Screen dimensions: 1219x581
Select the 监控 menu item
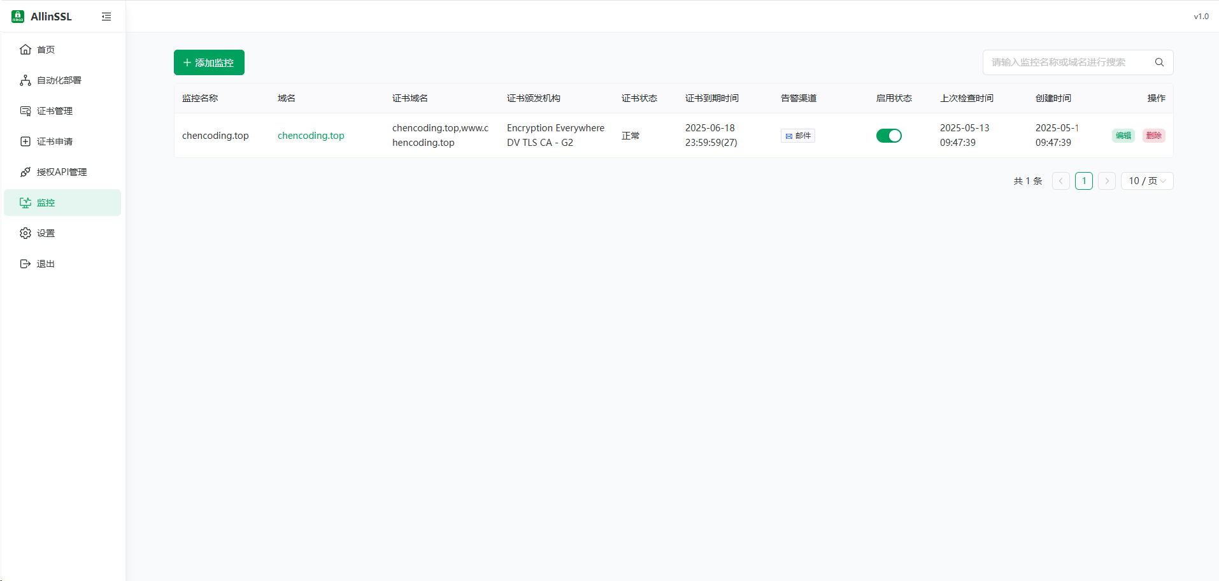[x=46, y=203]
